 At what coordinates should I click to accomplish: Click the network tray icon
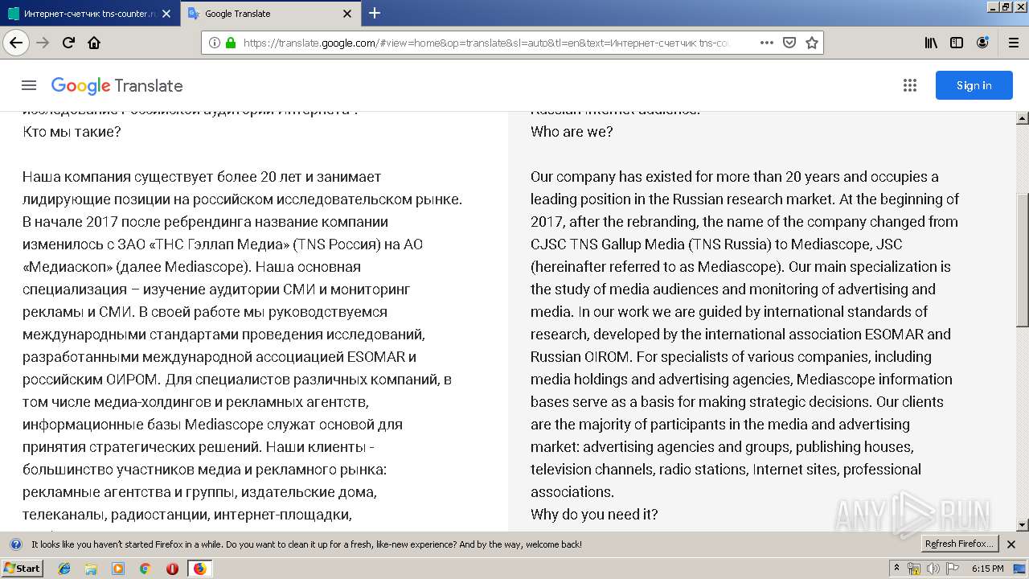click(915, 569)
